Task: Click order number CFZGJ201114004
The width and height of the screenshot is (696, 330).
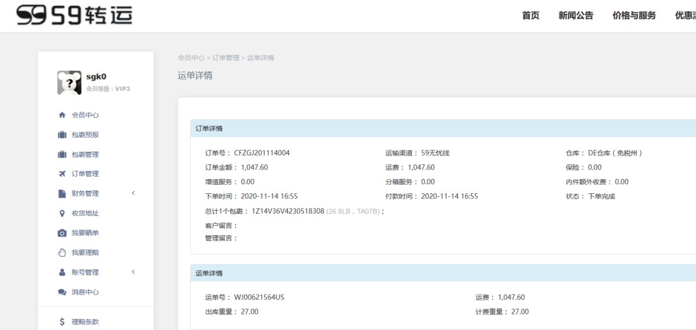Action: [x=262, y=153]
